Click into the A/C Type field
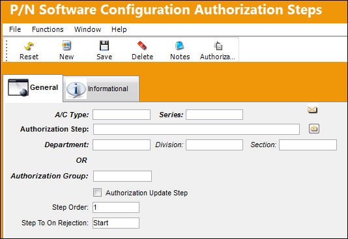 coord(121,115)
